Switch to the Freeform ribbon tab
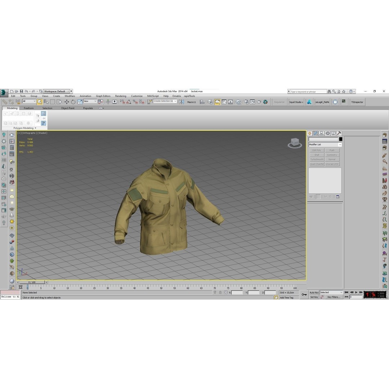This screenshot has width=389, height=389. coord(29,108)
